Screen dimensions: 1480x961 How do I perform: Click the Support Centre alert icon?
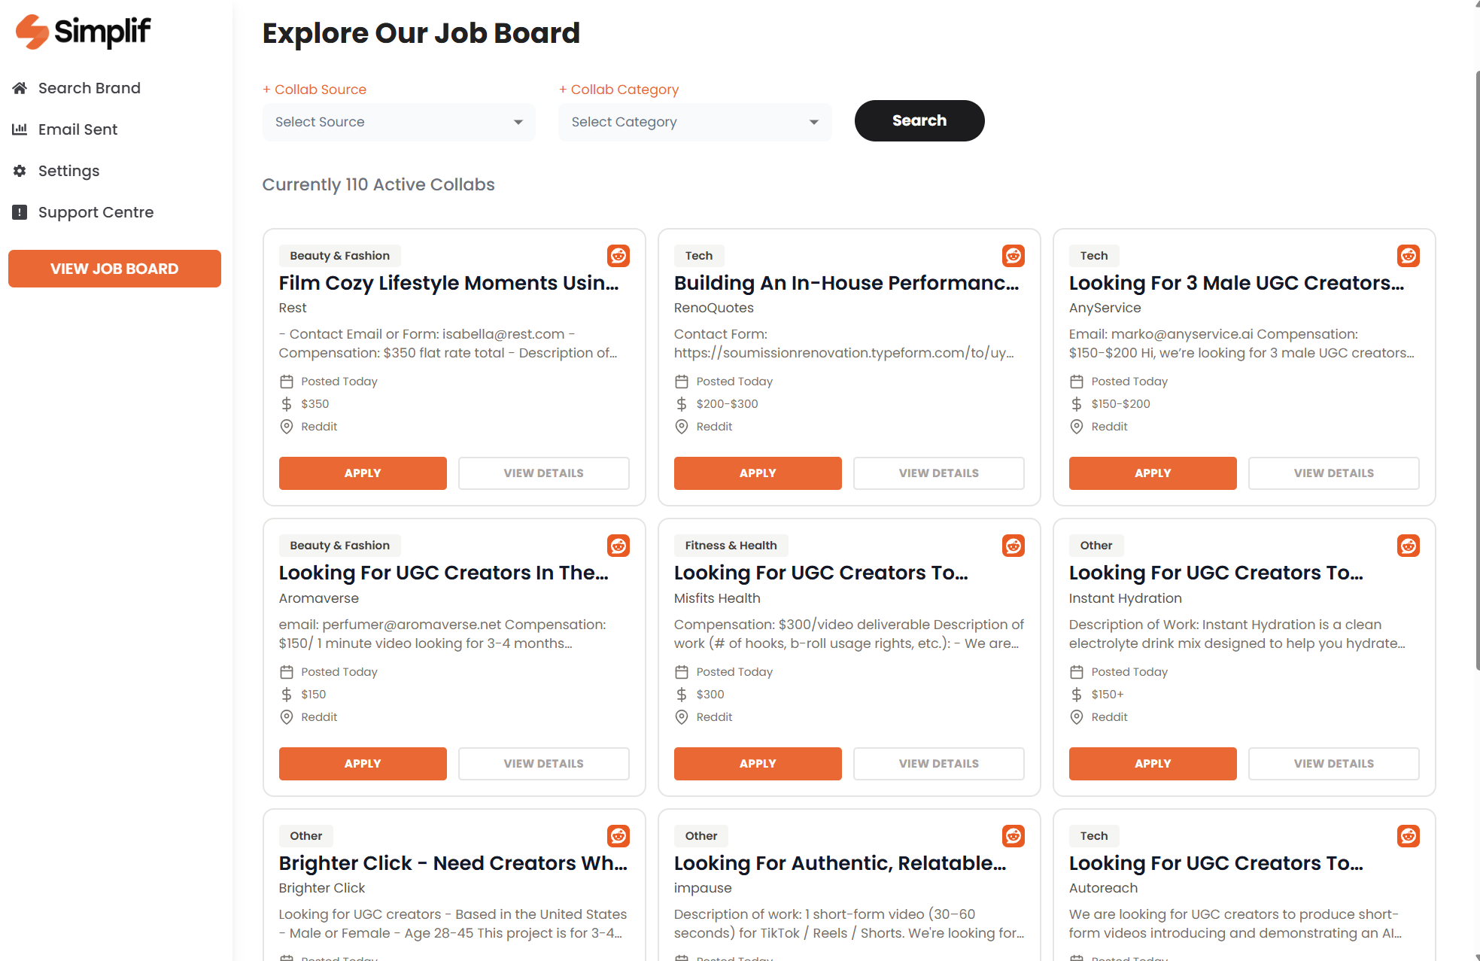tap(20, 212)
